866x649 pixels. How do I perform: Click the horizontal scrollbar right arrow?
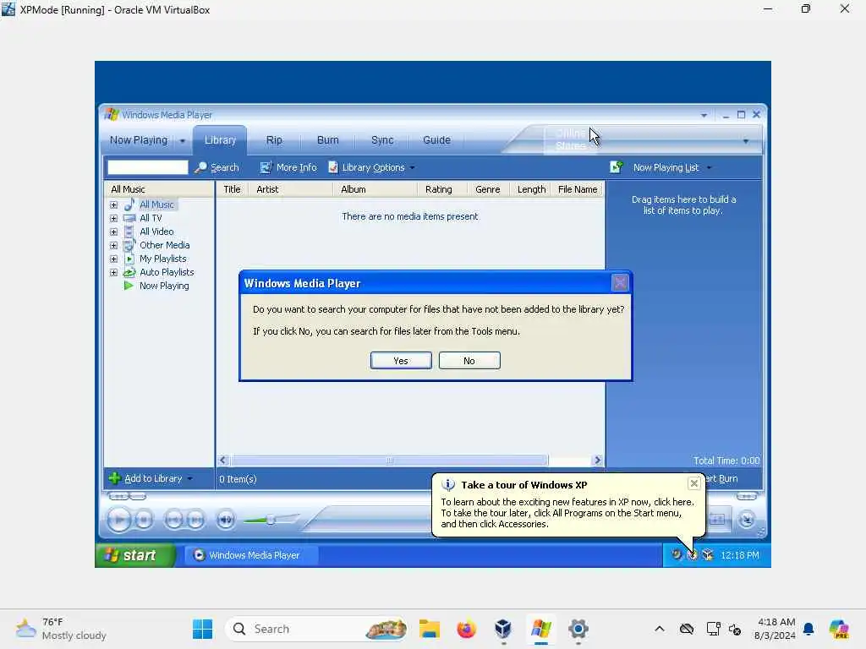click(597, 461)
